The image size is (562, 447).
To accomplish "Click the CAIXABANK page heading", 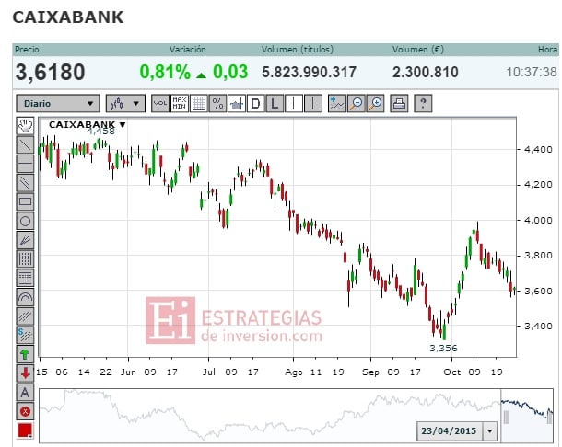I will [68, 17].
